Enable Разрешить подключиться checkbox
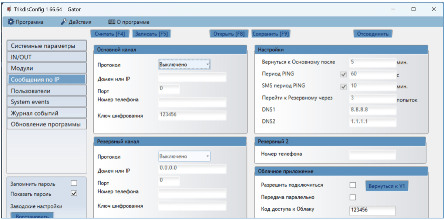444x220 pixels. click(353, 185)
